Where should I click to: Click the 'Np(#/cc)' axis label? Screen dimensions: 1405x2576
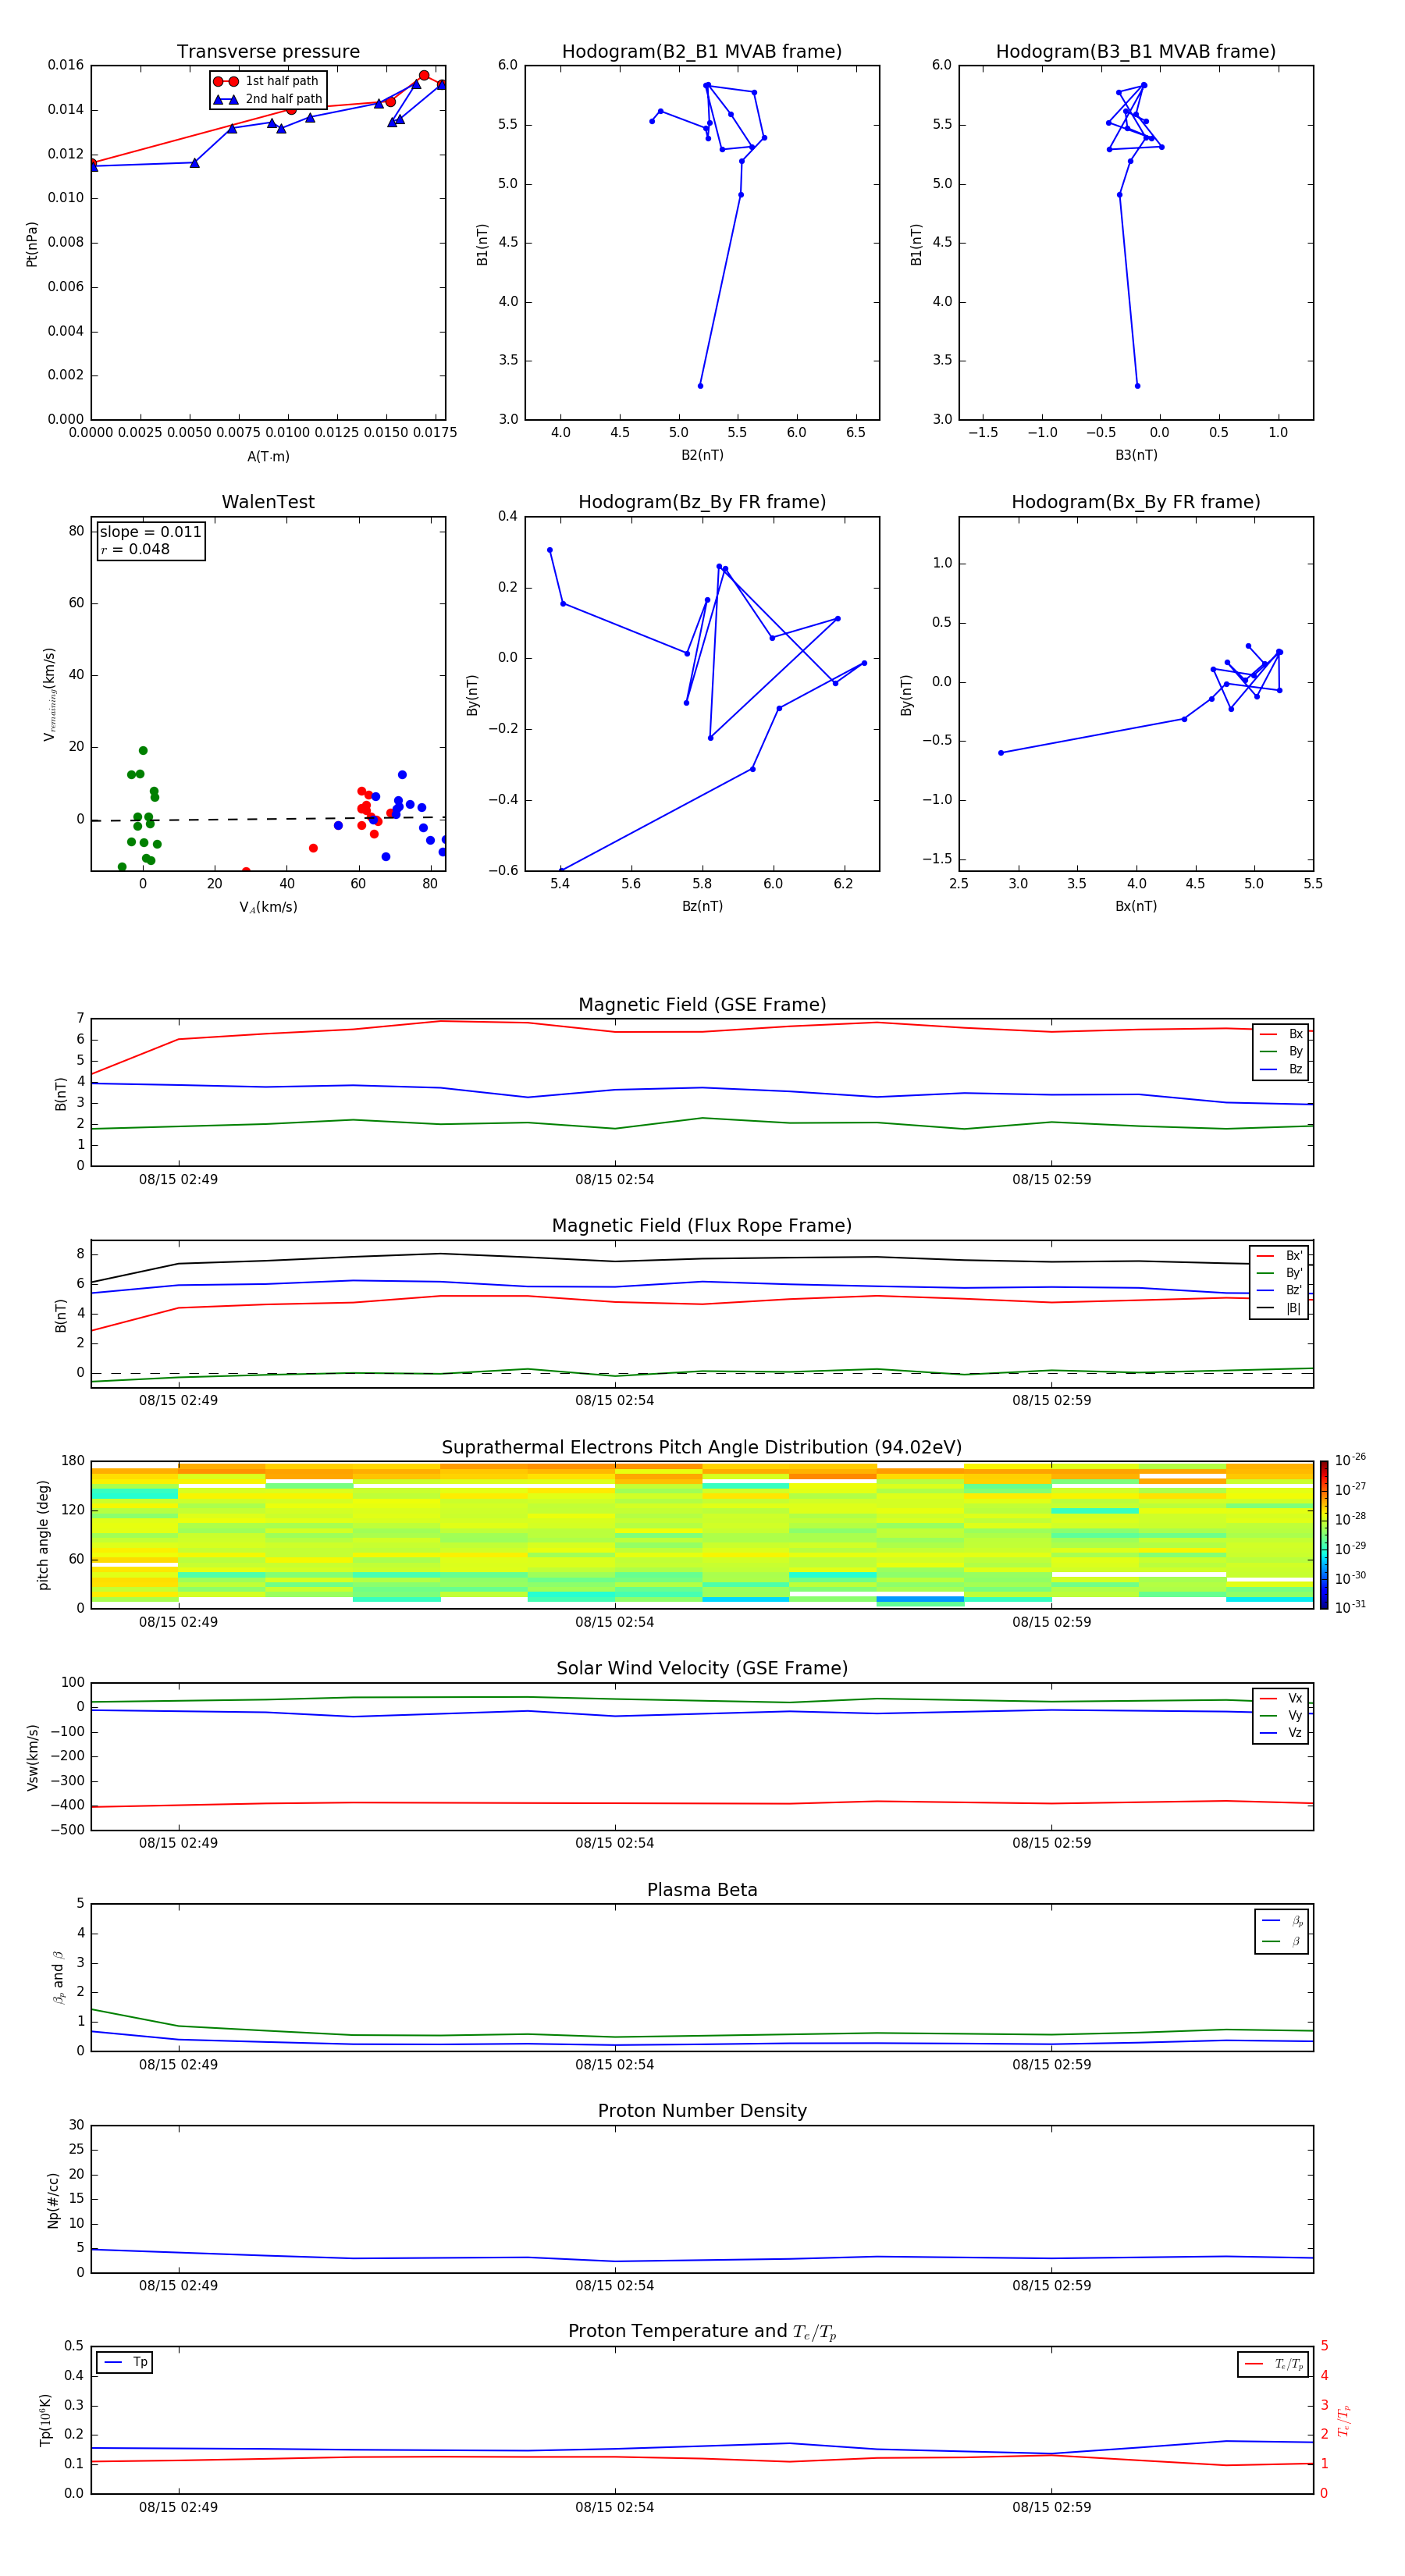[53, 2200]
